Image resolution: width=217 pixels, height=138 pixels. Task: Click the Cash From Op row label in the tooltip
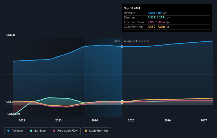[x=133, y=27]
